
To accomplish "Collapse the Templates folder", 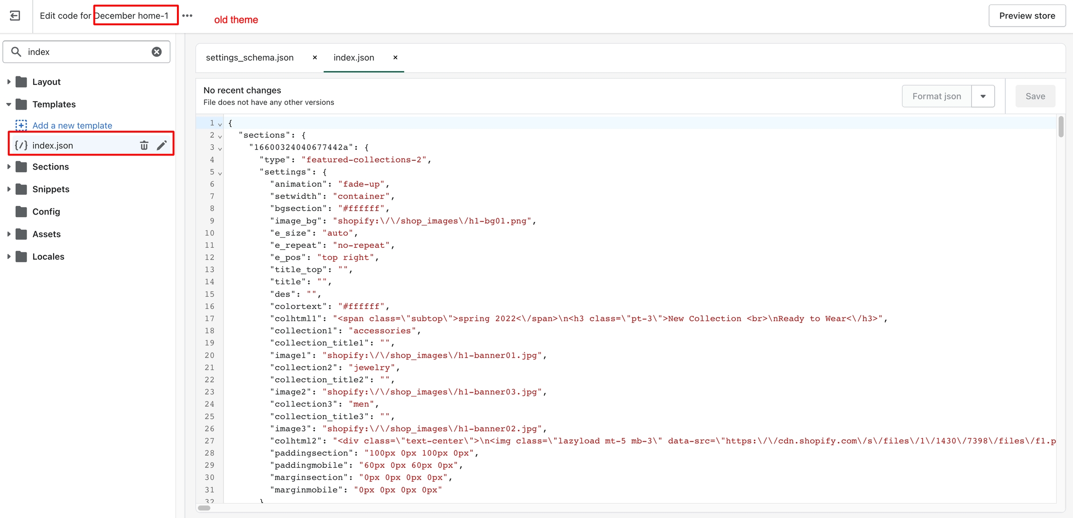I will pos(9,104).
